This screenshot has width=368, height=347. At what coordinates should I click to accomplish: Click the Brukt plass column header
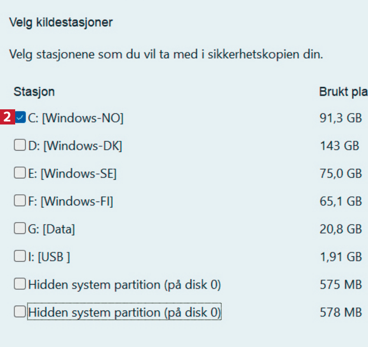click(343, 92)
